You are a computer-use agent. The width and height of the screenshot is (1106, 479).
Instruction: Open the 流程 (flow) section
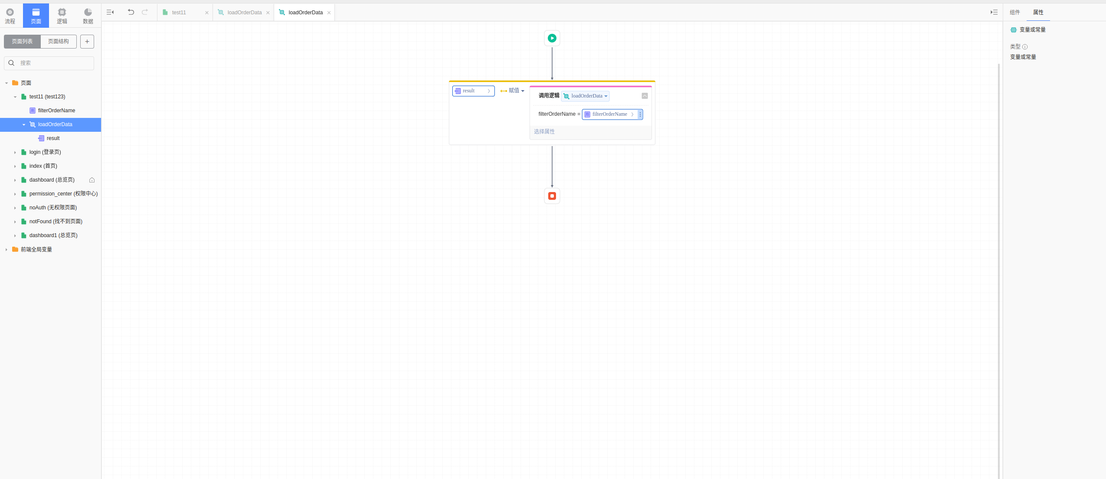coord(10,16)
